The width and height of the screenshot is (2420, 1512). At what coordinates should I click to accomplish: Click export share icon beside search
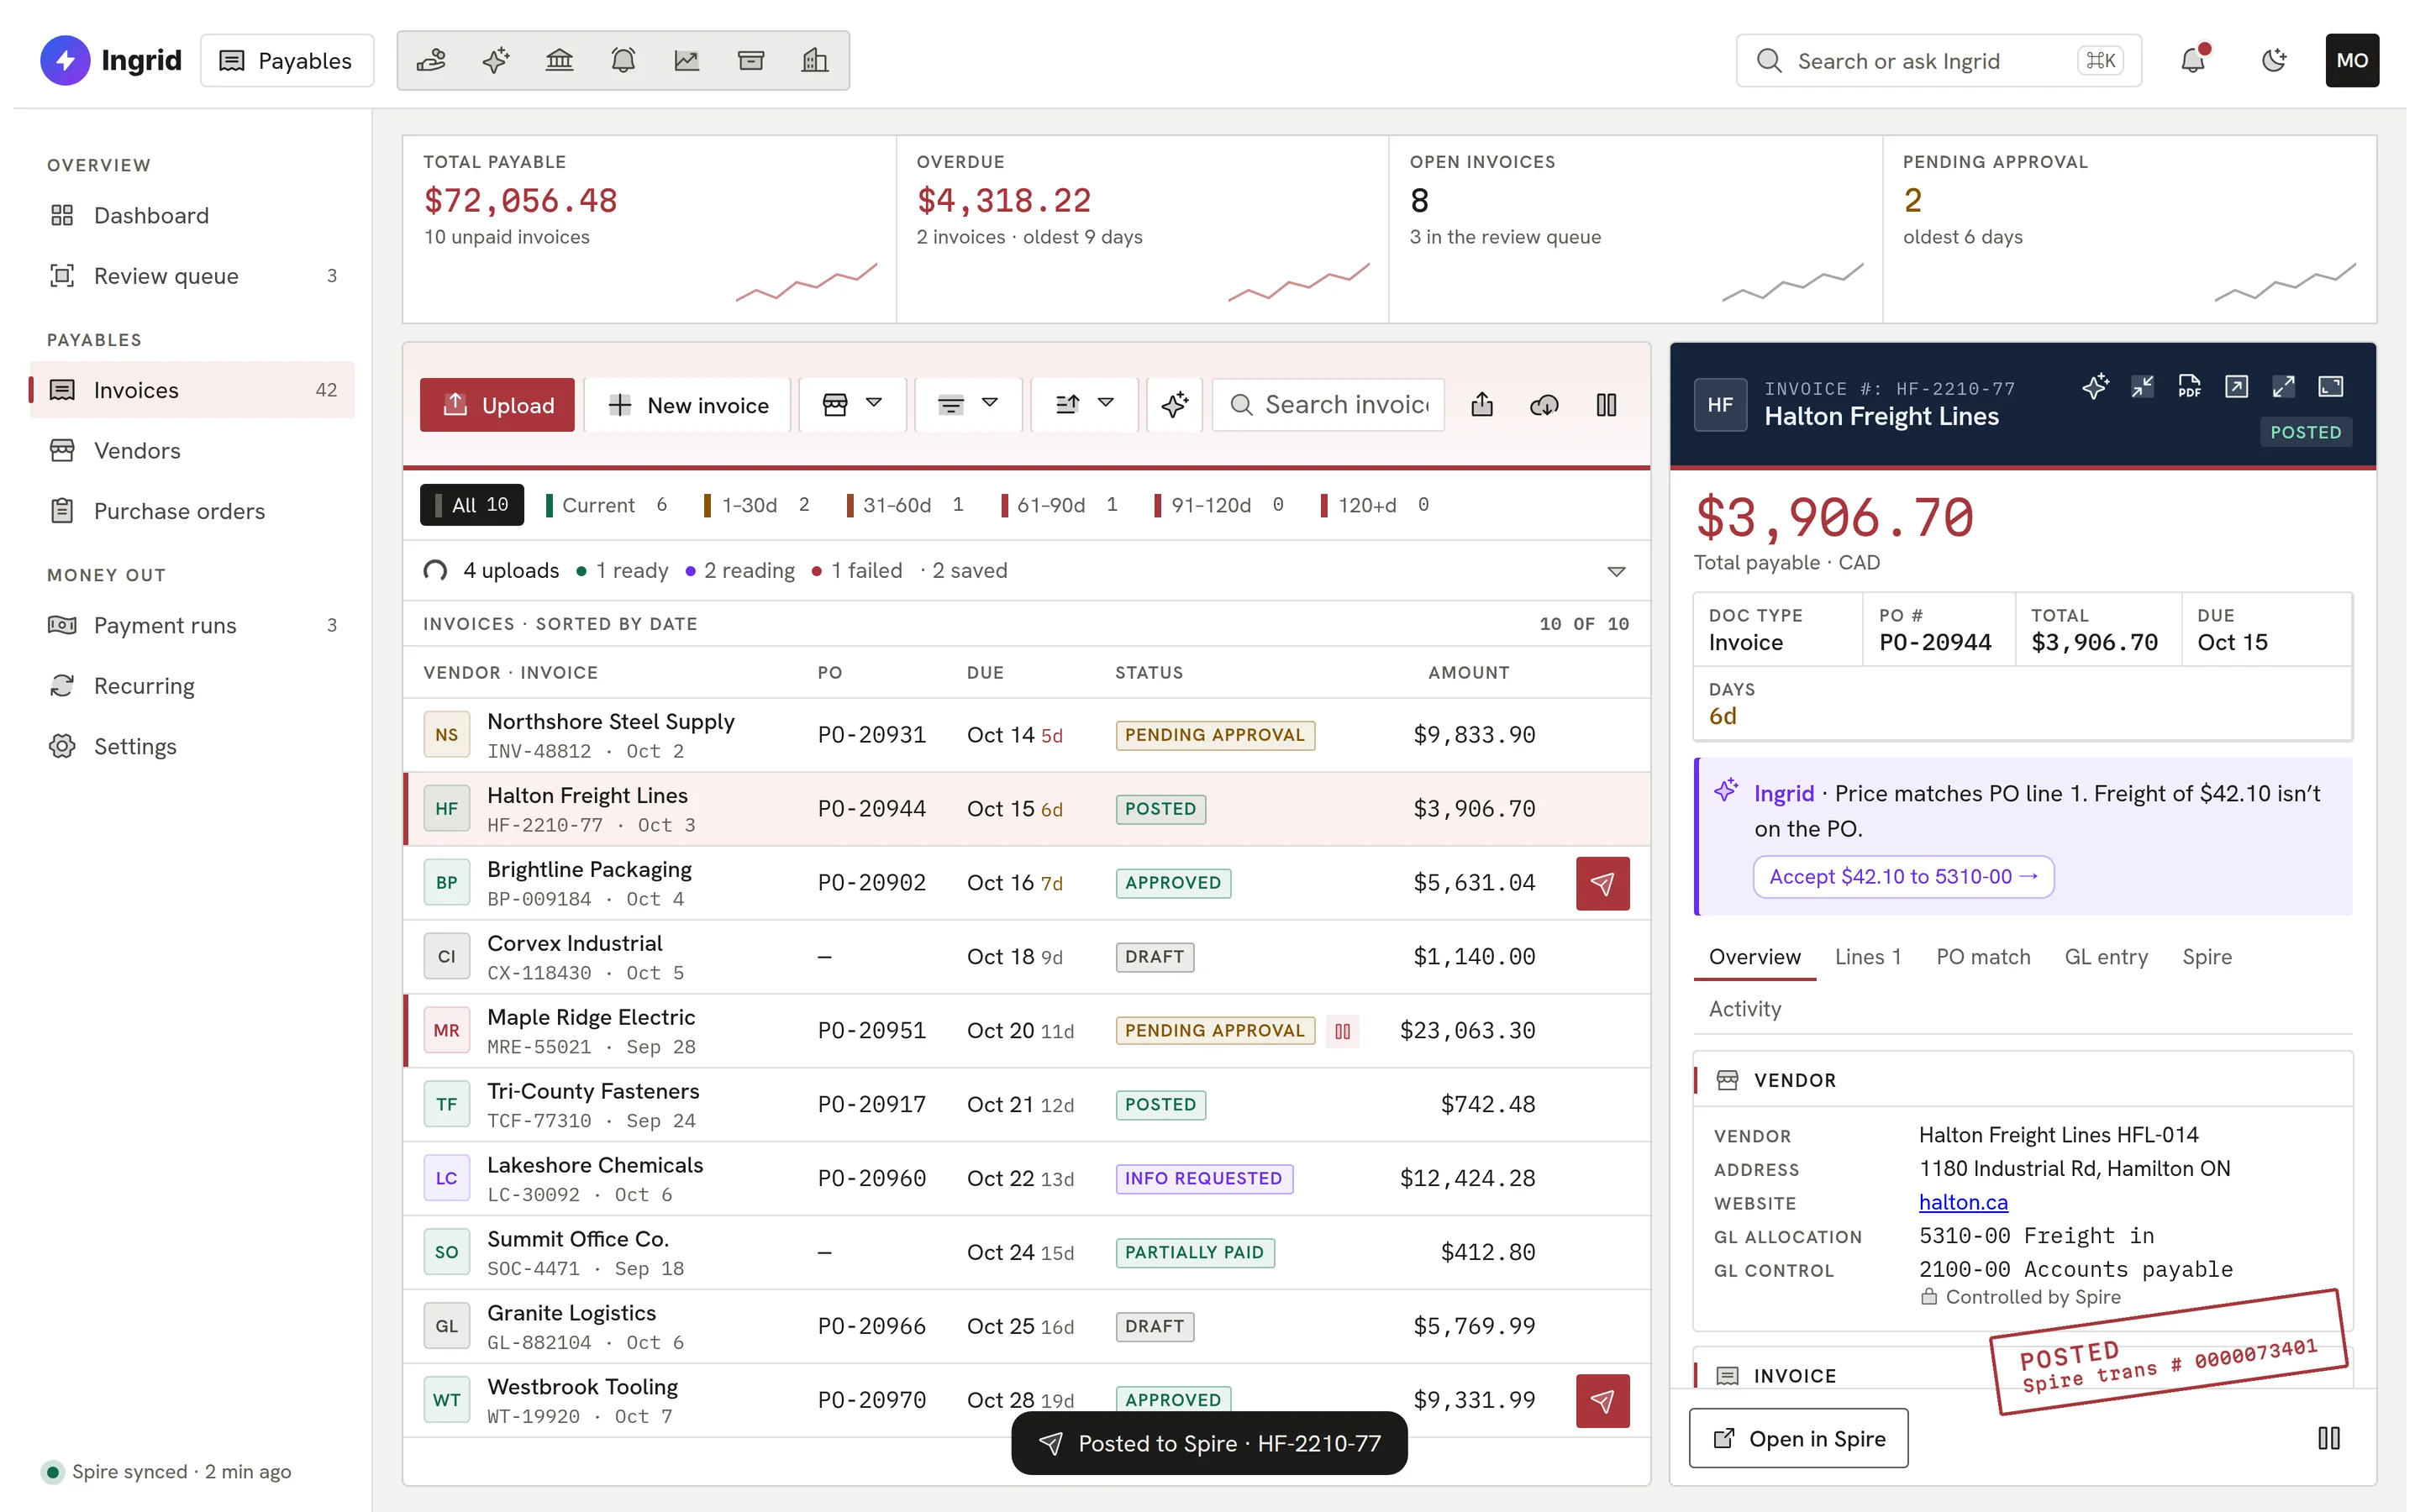[x=1482, y=404]
